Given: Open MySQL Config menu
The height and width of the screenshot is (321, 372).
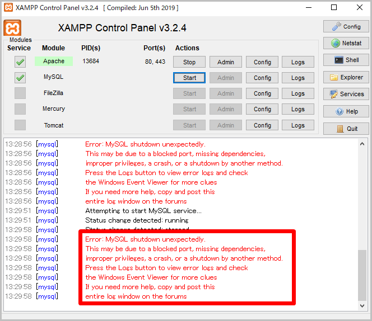Looking at the screenshot, I should pos(262,78).
